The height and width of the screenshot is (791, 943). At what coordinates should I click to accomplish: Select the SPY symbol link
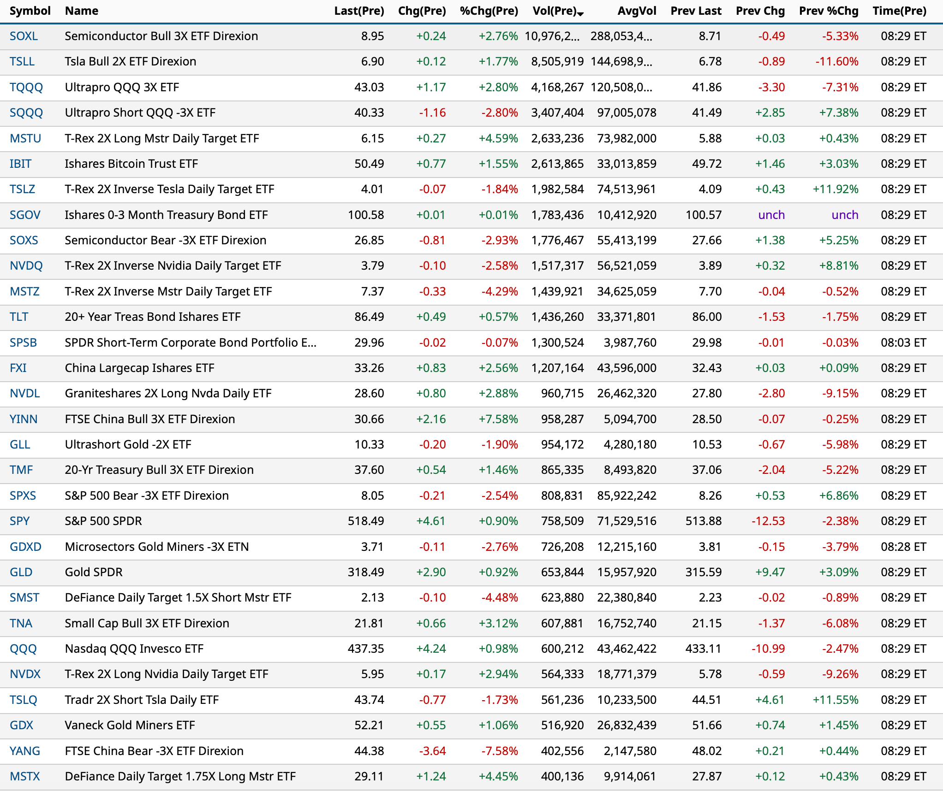20,521
